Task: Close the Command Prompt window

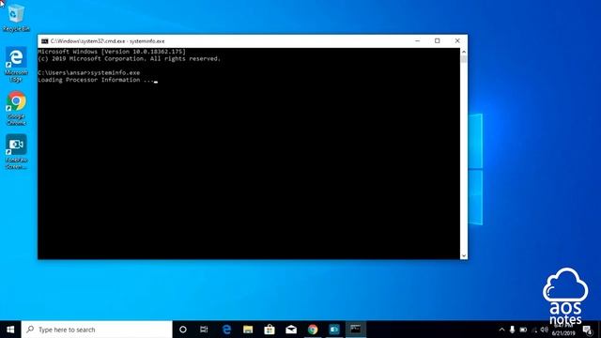Action: [x=457, y=41]
